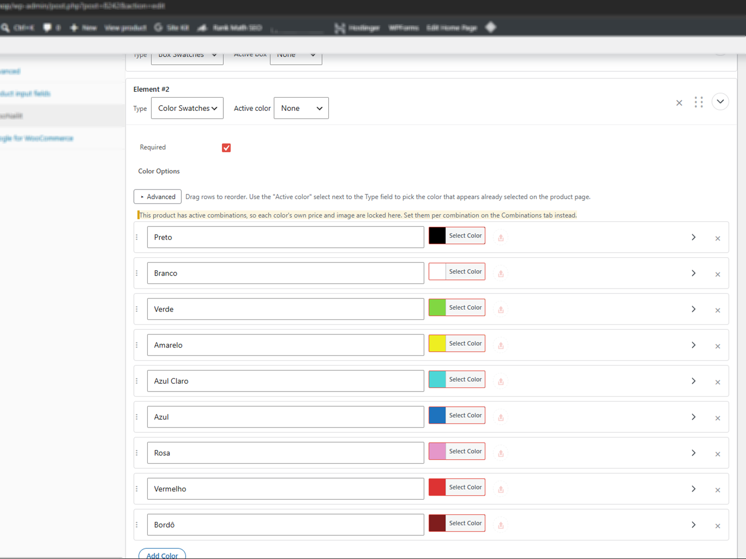Delete the Azul color row

click(718, 418)
